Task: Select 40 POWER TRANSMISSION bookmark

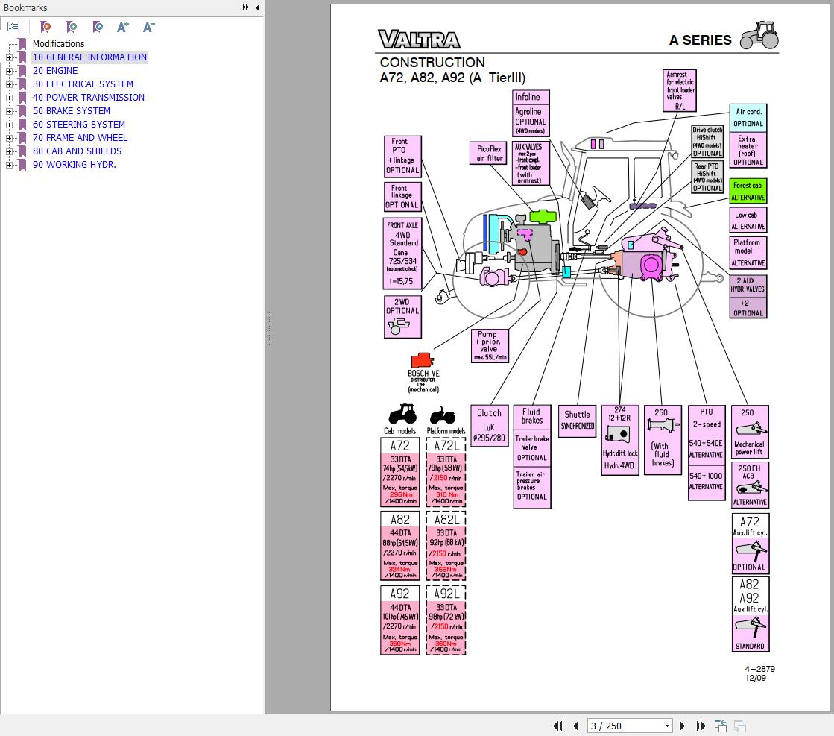Action: click(x=88, y=98)
